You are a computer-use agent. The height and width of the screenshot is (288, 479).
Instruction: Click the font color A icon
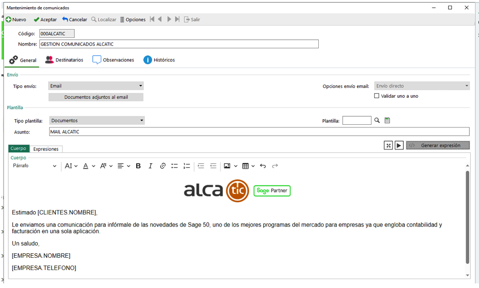[x=86, y=166]
